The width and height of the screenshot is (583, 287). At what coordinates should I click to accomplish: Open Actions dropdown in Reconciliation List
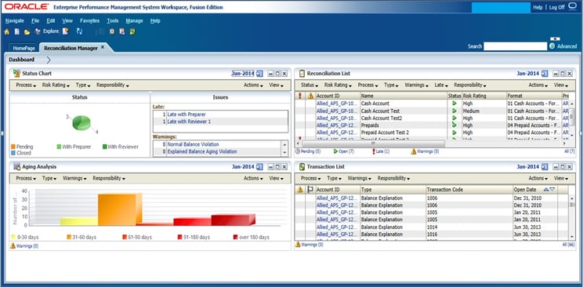click(538, 85)
